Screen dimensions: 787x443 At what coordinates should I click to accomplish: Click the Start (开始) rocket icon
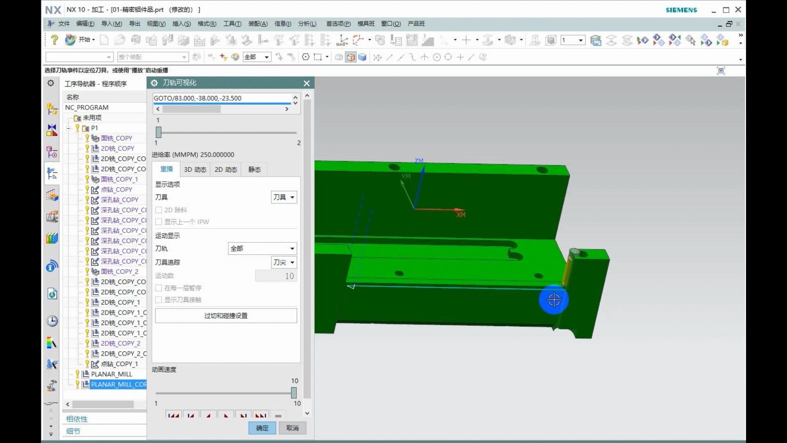(x=71, y=40)
